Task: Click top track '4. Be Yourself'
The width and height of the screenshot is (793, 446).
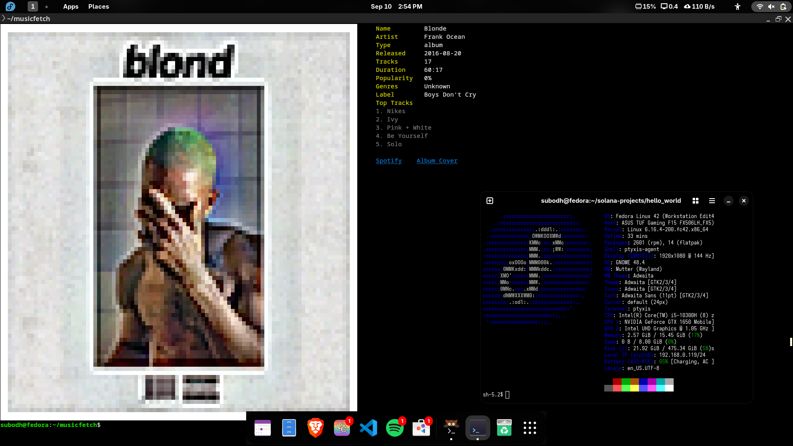Action: (402, 136)
